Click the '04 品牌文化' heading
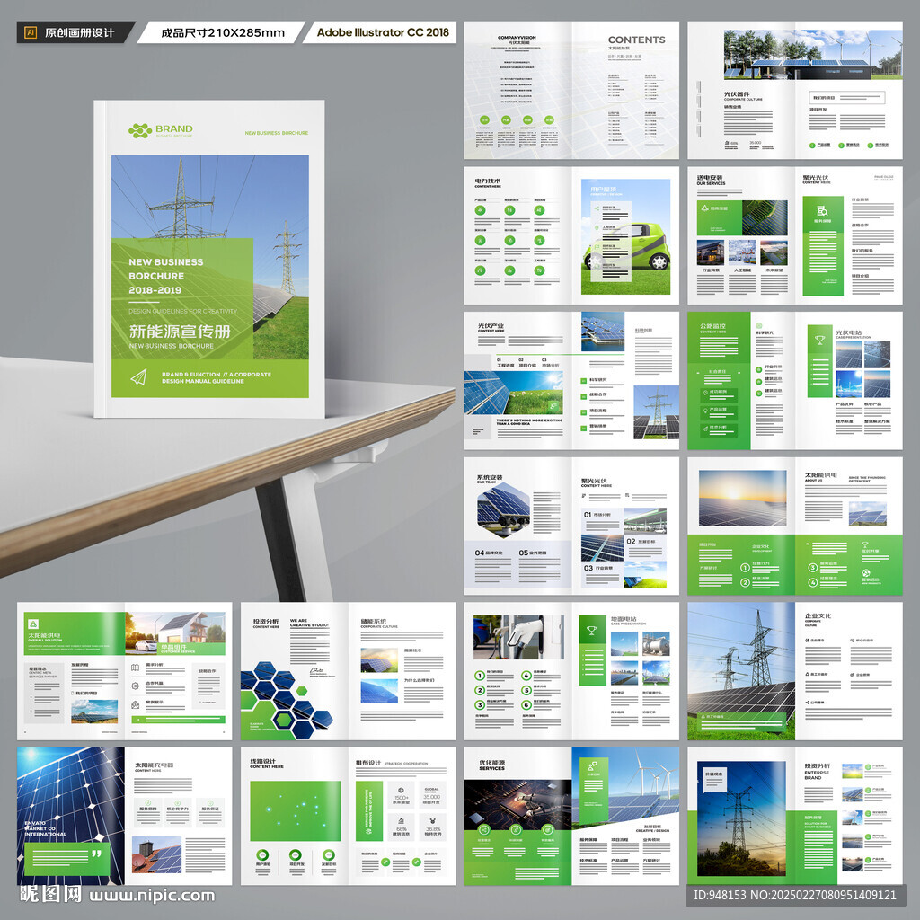This screenshot has height=920, width=920. click(x=489, y=553)
